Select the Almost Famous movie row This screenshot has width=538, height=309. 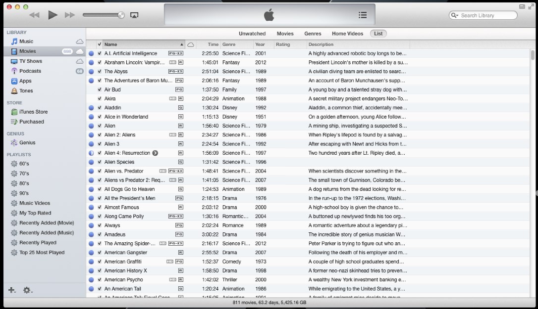pos(308,207)
